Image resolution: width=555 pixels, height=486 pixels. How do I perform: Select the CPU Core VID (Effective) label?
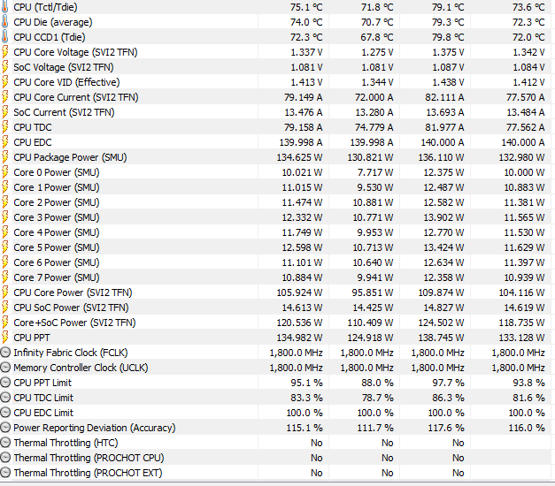pos(66,82)
